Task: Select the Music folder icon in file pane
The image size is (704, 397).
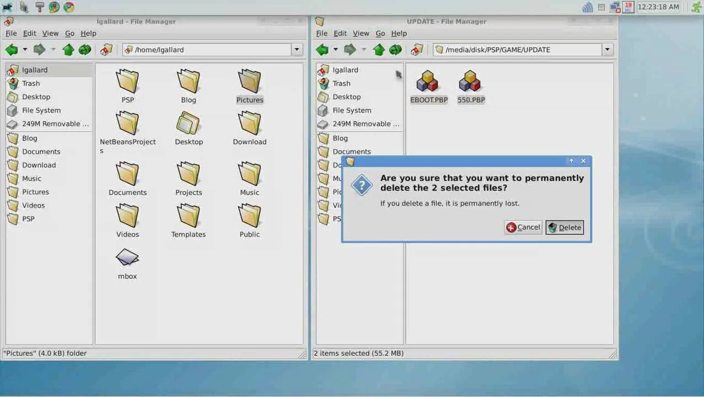Action: click(249, 174)
